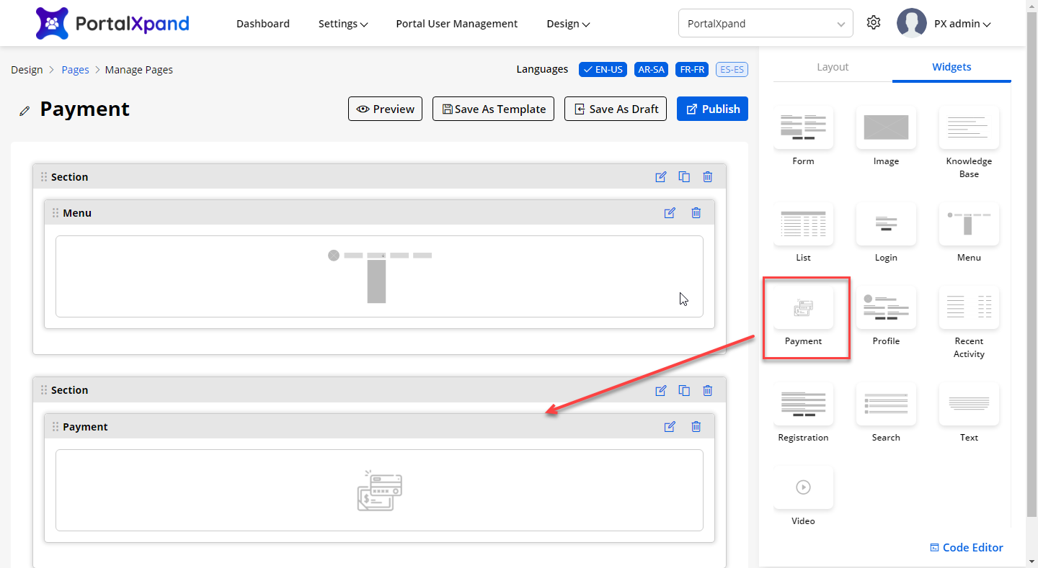Delete the second Section via trash icon
1038x568 pixels.
click(707, 390)
